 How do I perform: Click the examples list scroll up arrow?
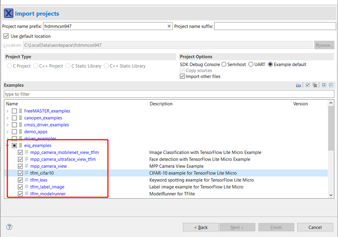click(x=331, y=103)
